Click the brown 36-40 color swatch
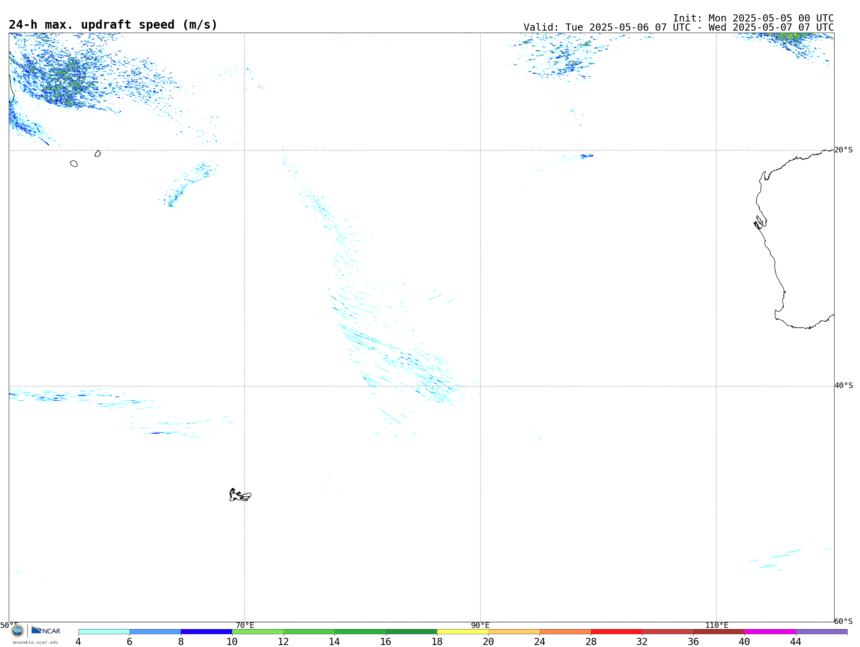 [719, 632]
